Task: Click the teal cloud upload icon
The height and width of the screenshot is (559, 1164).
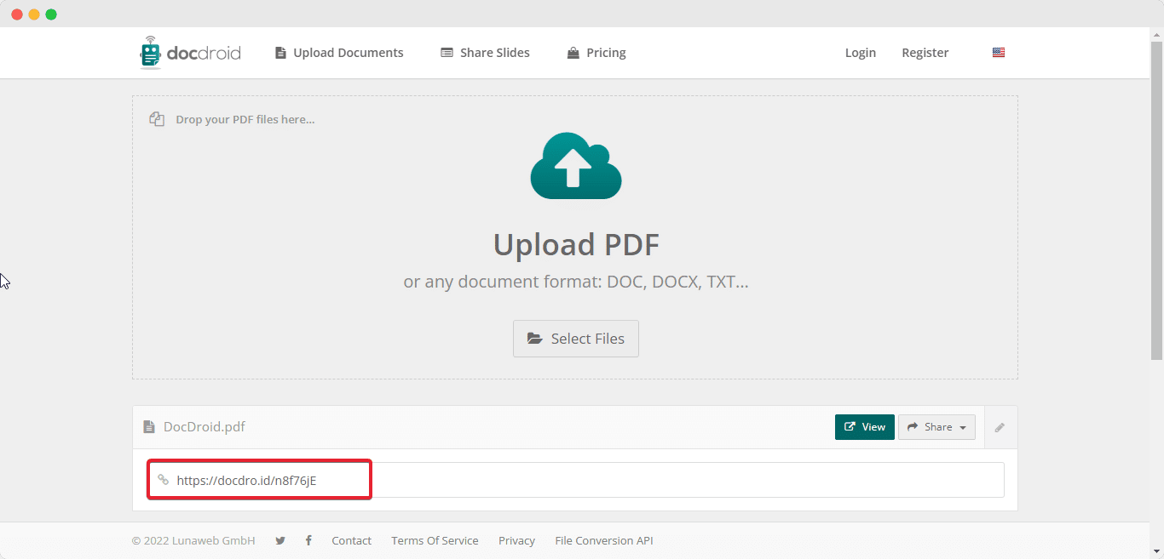Action: point(576,165)
